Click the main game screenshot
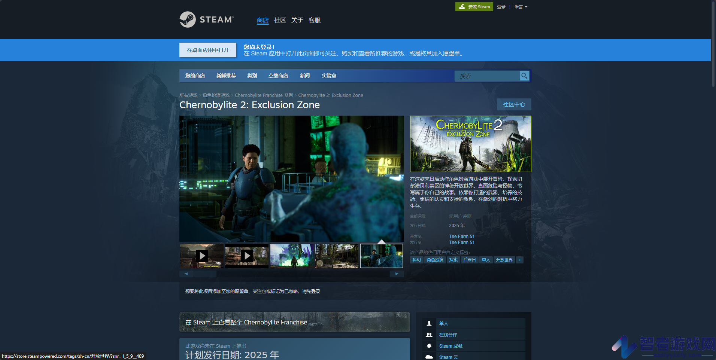The height and width of the screenshot is (360, 716). [292, 179]
